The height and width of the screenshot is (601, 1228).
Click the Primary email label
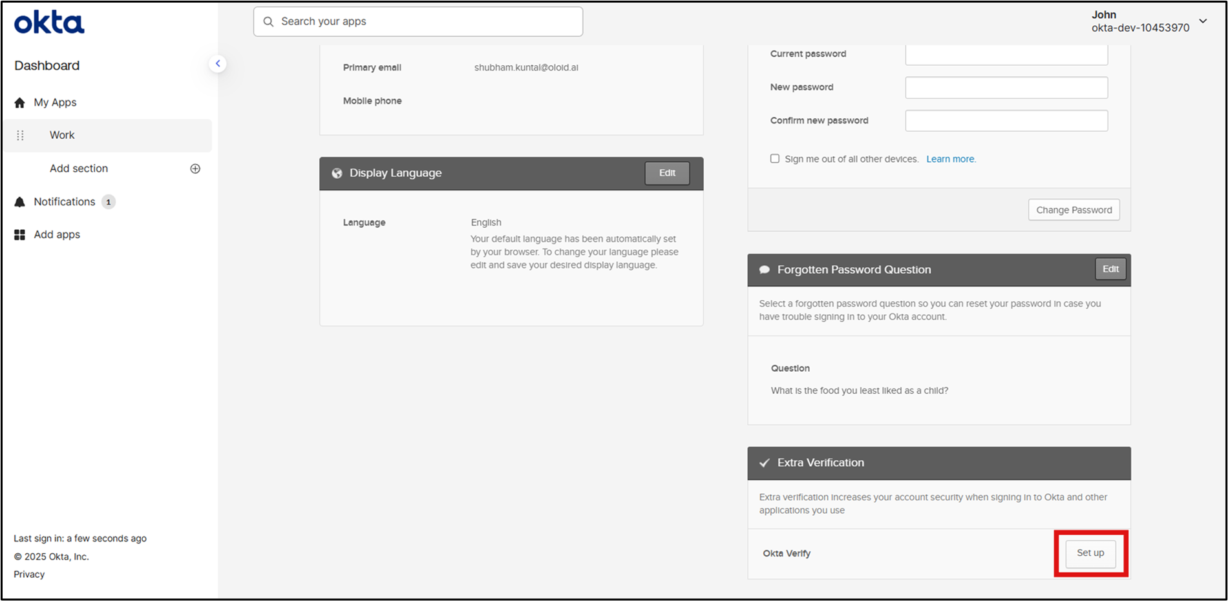coord(372,67)
